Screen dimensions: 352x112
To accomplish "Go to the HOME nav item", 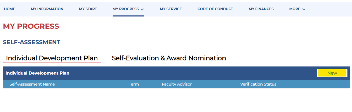I will click(x=9, y=9).
